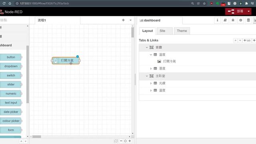Image resolution: width=256 pixels, height=144 pixels.
Task: Move tab up arrow button
Action: pos(236,40)
